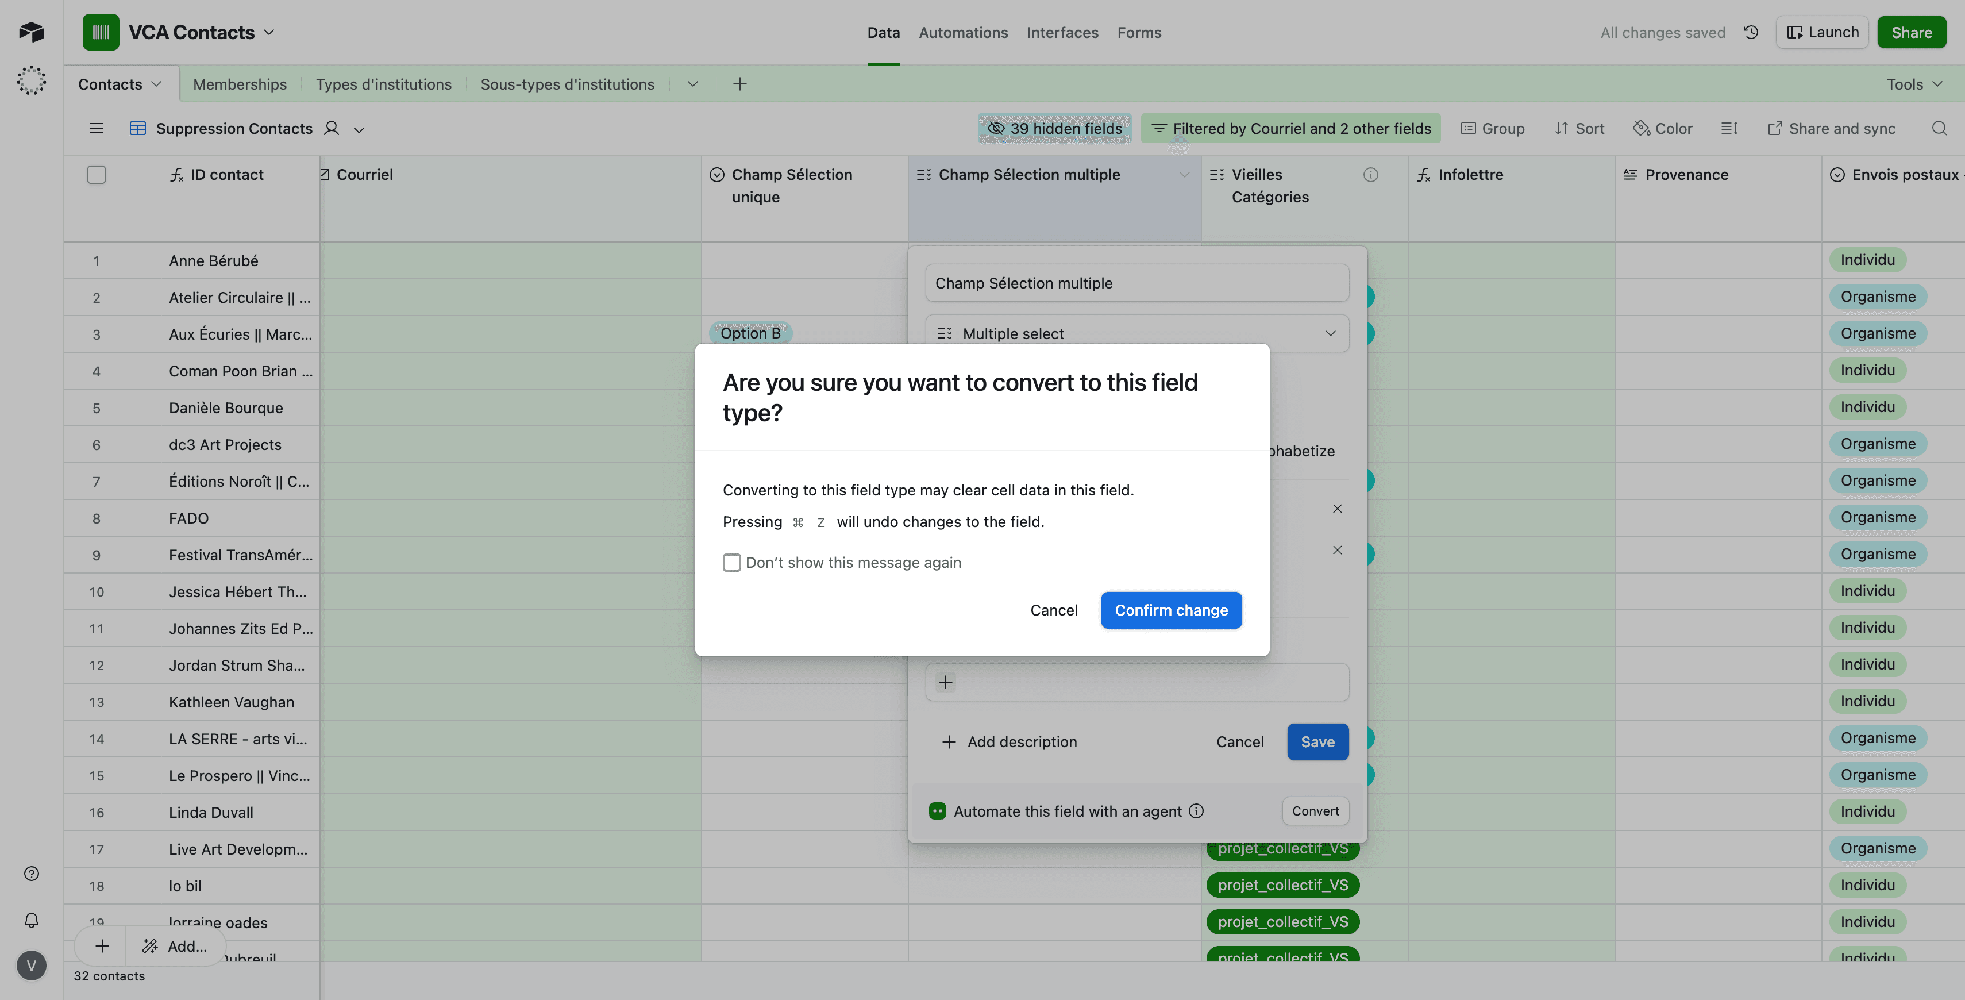The image size is (1965, 1000).
Task: Open the Multiple select field type dropdown
Action: pos(1136,333)
